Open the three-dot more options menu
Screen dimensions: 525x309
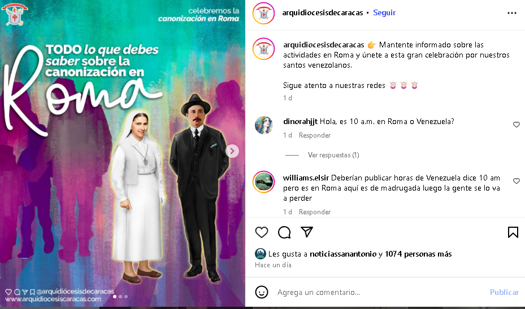click(512, 13)
